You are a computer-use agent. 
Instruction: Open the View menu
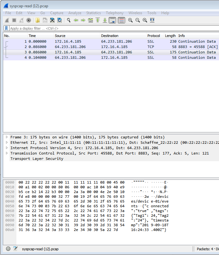coord(31,13)
